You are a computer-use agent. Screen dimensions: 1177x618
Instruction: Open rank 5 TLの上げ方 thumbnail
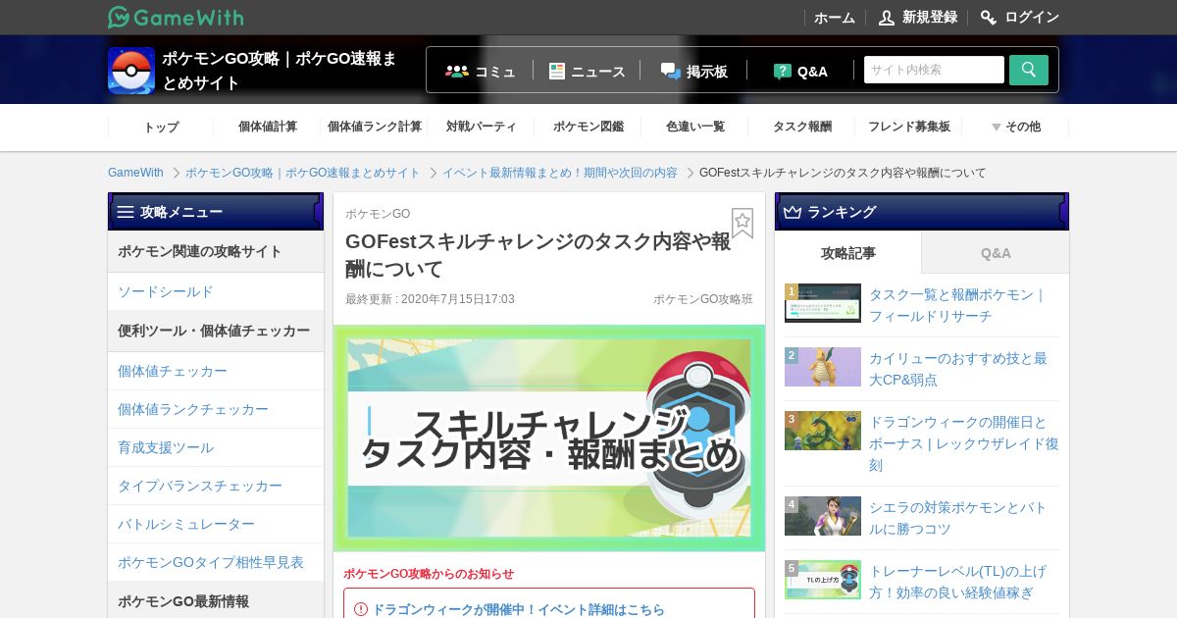(x=823, y=580)
